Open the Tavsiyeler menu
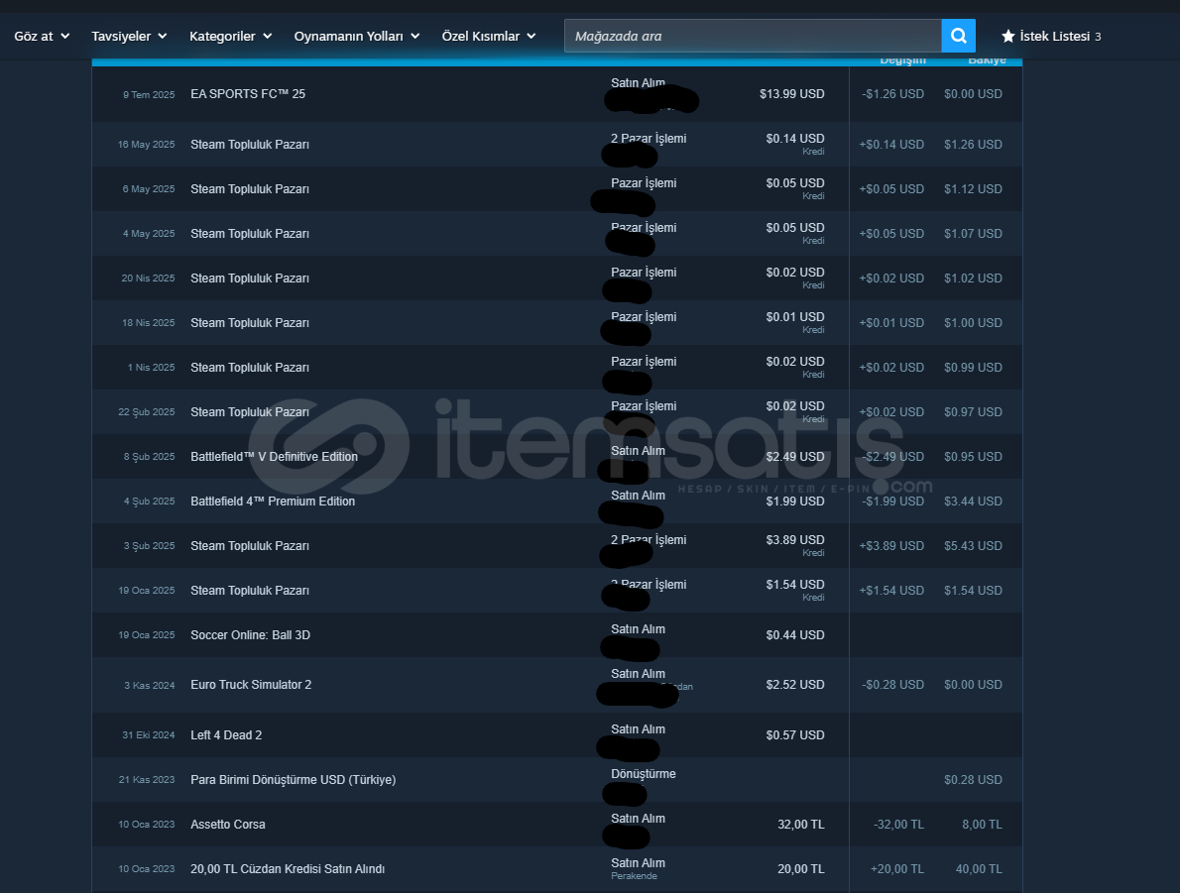Viewport: 1180px width, 893px height. pos(129,36)
